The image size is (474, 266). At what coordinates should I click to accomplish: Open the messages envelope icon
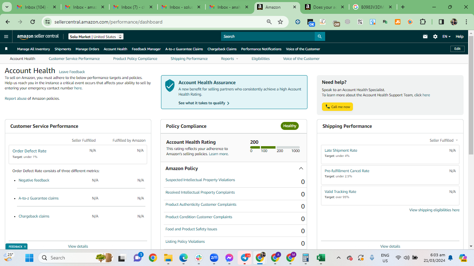(425, 36)
